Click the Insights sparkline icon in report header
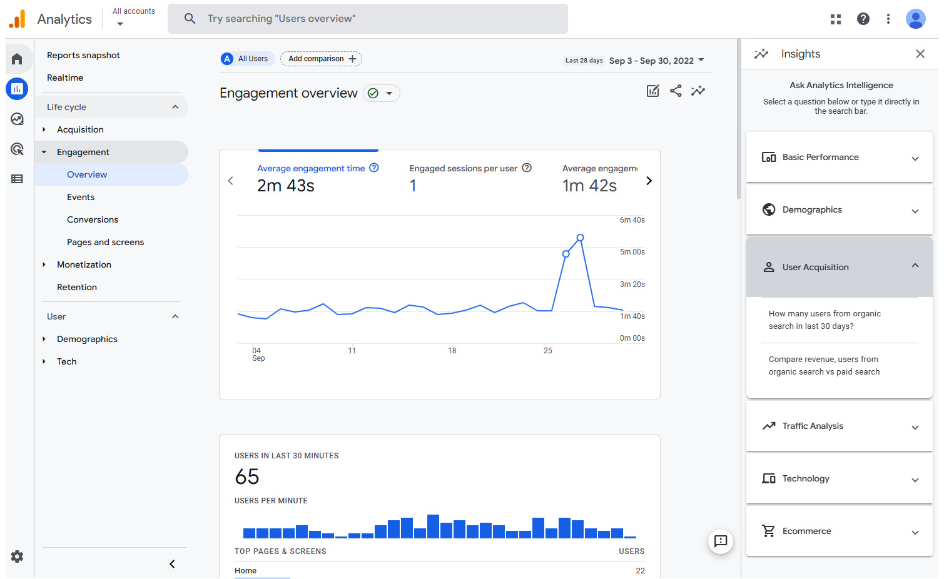Viewport: 944px width, 579px height. click(698, 91)
